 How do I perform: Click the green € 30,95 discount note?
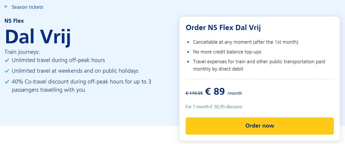pos(214,107)
